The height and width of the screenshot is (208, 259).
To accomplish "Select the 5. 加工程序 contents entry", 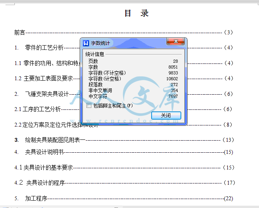I will click(x=36, y=198).
